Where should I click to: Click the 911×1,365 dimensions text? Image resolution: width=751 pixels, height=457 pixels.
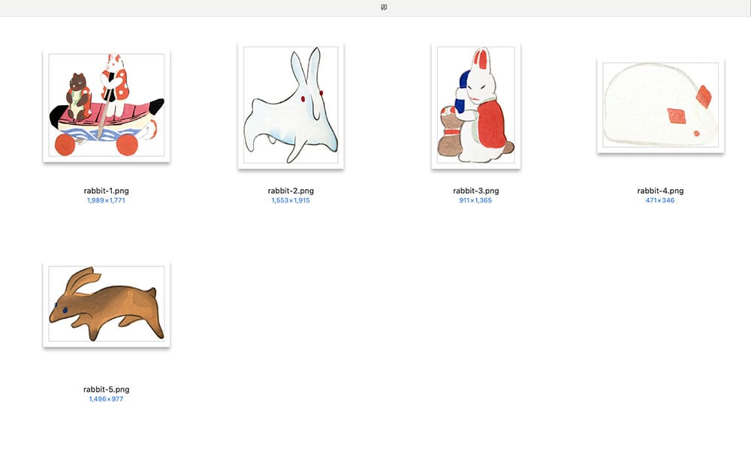coord(475,200)
